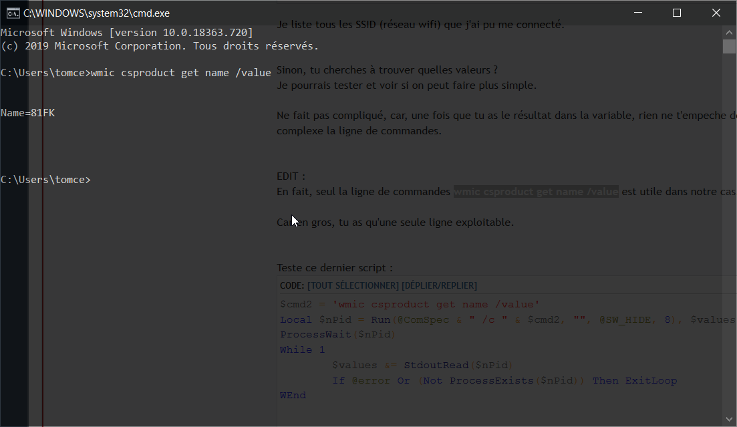Screen dimensions: 737x427
Task: Toggle the "DÉPLIER/REPLIER" code expander
Action: (x=439, y=285)
